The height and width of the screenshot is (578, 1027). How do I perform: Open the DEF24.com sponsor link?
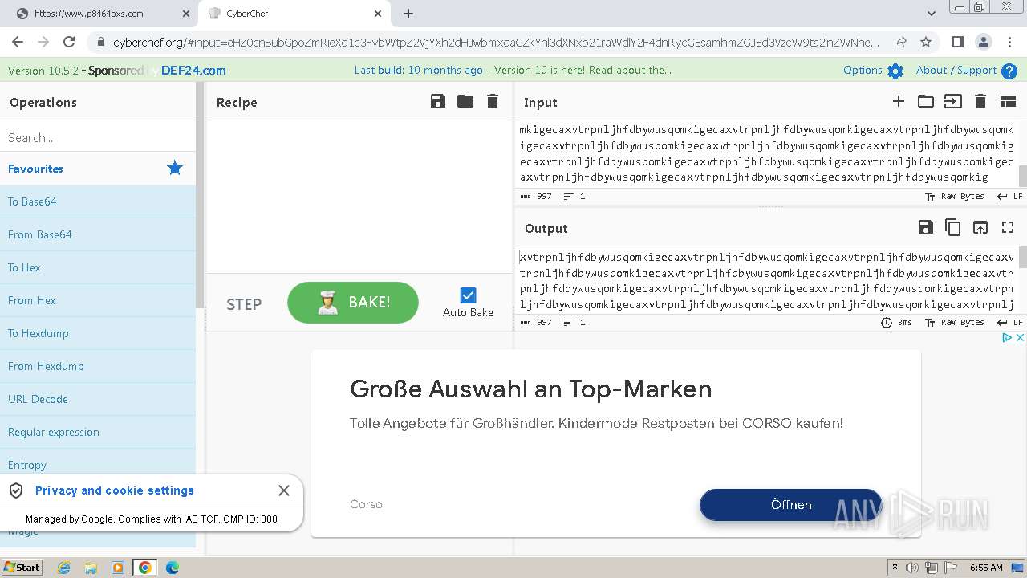click(193, 71)
